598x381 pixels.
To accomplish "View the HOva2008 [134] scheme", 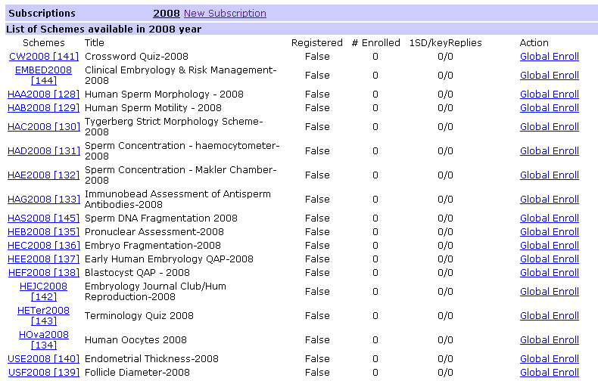I will 43,340.
